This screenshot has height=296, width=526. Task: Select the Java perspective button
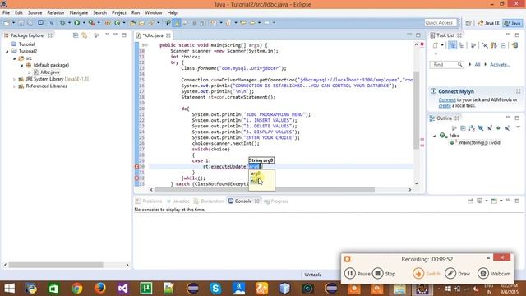(513, 23)
